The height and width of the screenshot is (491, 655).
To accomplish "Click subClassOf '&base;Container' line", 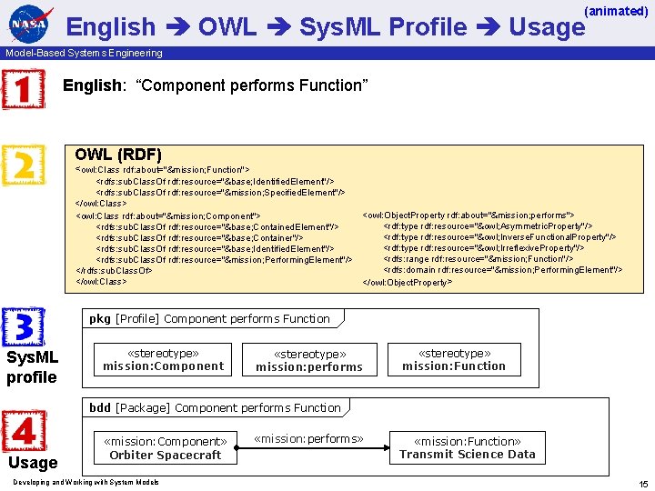I will point(199,238).
